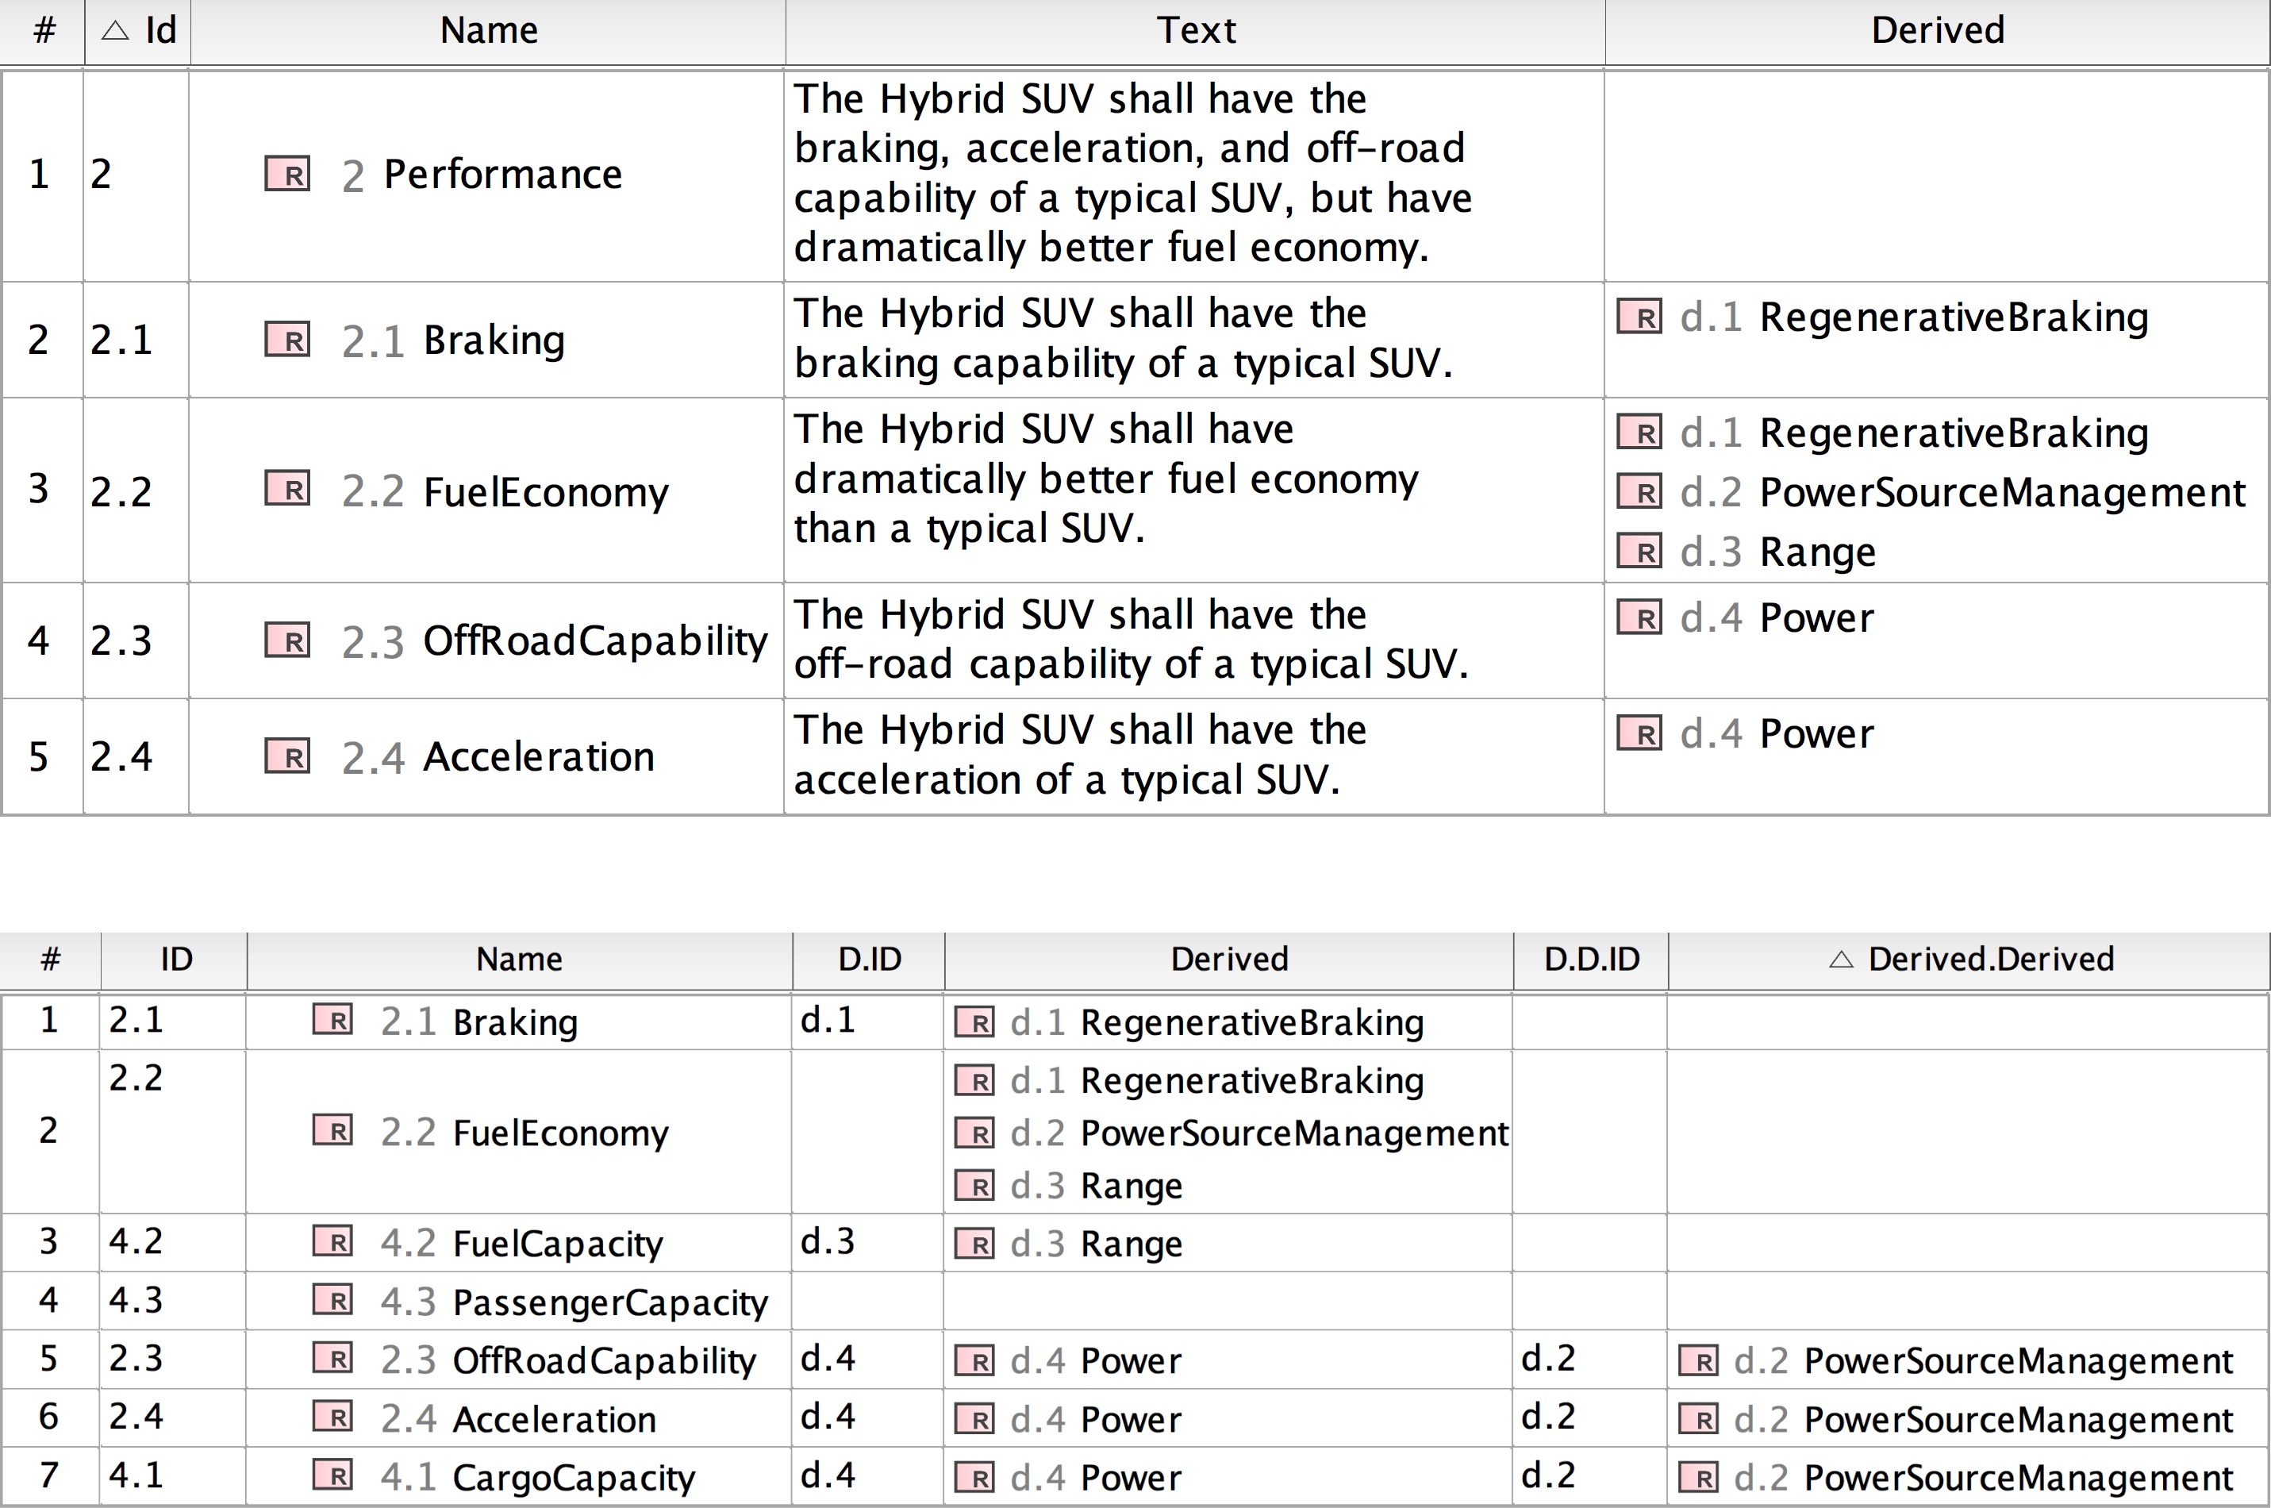Sort by the D.D.ID column header
The image size is (2271, 1508).
[1591, 959]
